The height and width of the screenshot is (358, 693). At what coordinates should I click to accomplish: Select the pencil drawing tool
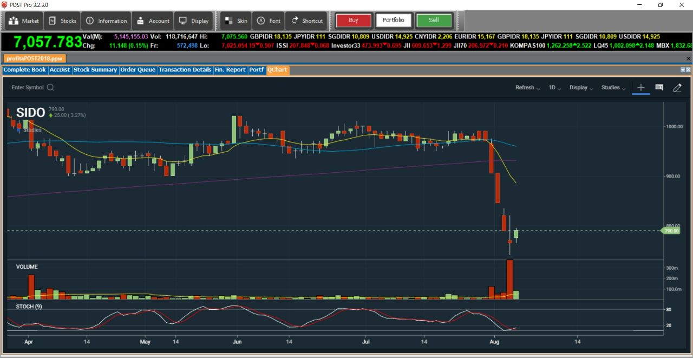(x=677, y=87)
